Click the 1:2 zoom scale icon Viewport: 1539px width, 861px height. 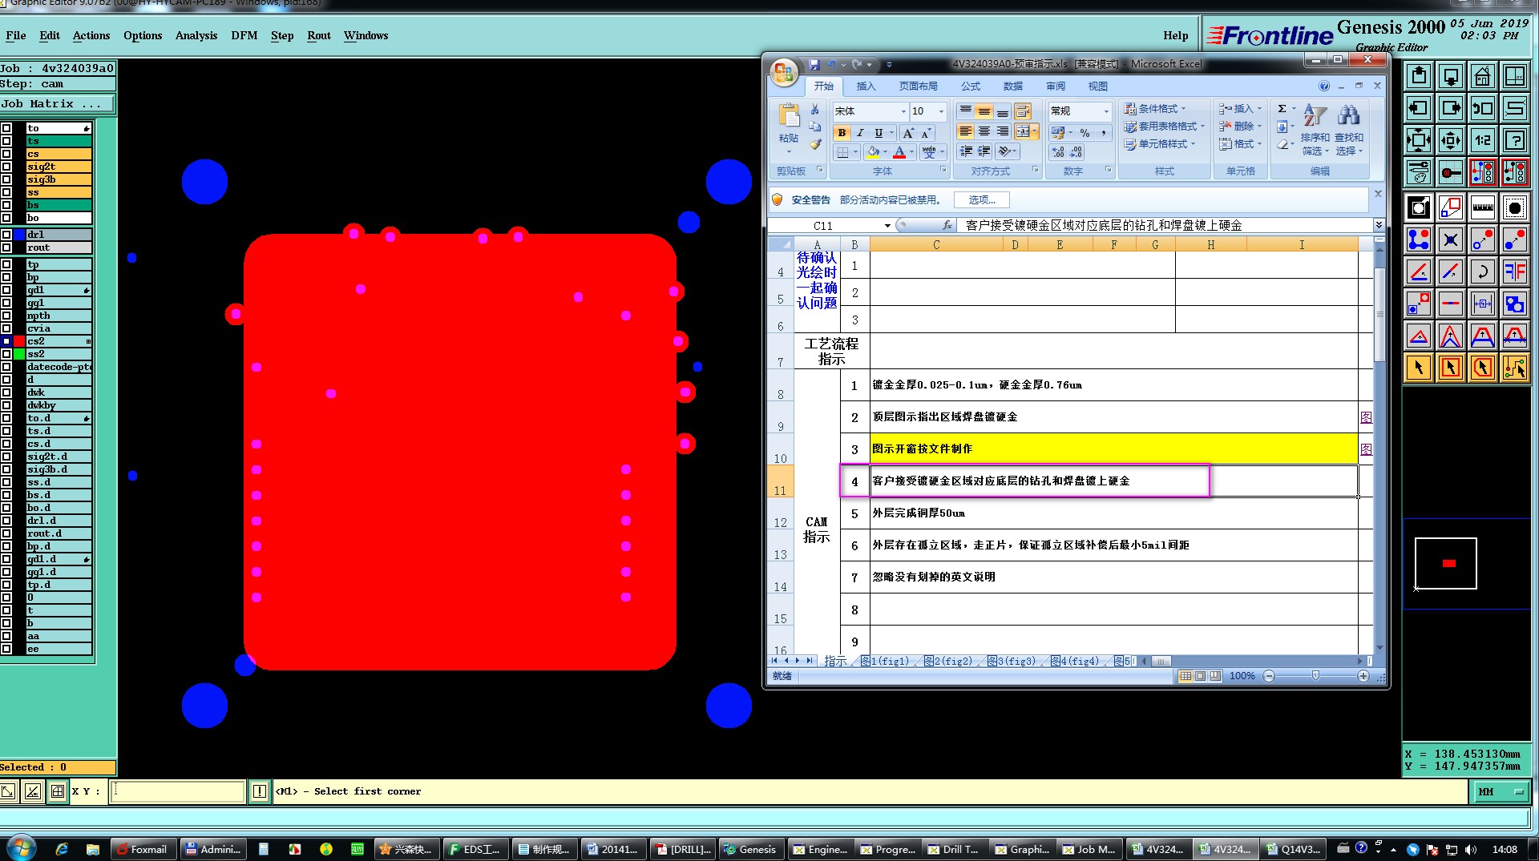[x=1482, y=140]
